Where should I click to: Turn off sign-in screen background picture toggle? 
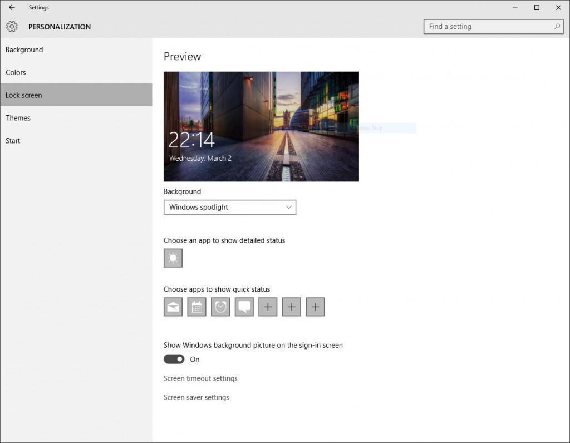[174, 359]
